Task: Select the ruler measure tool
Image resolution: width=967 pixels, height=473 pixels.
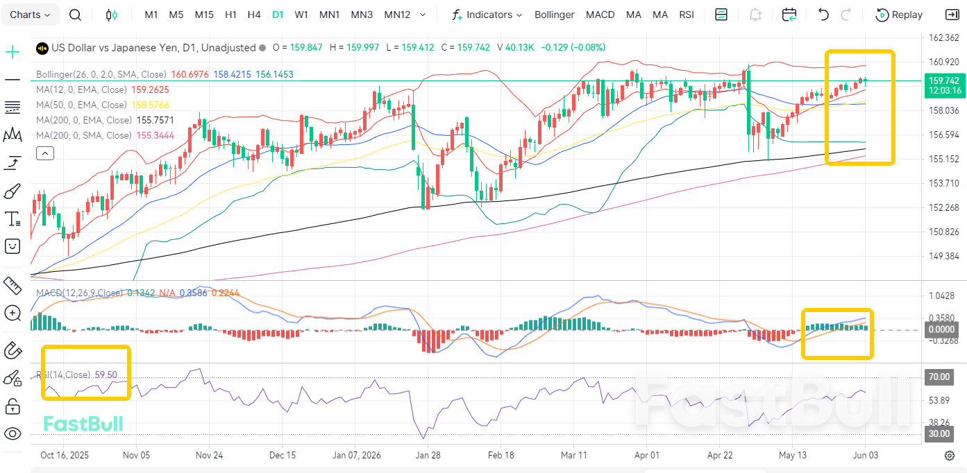Action: click(x=12, y=285)
